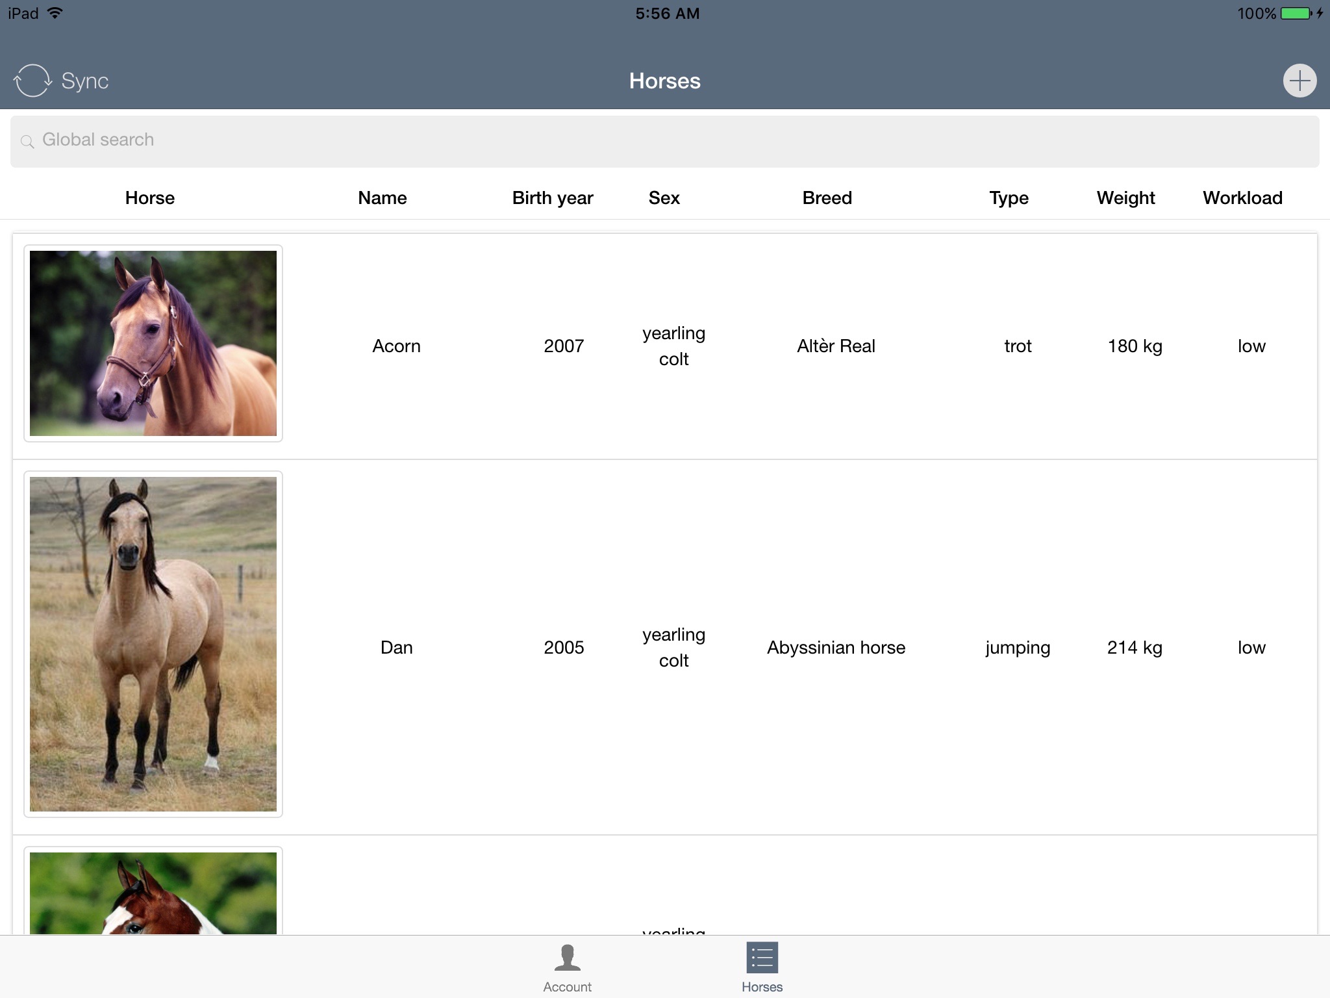Tap the Dan horse thumbnail
Viewport: 1330px width, 998px height.
coord(153,644)
